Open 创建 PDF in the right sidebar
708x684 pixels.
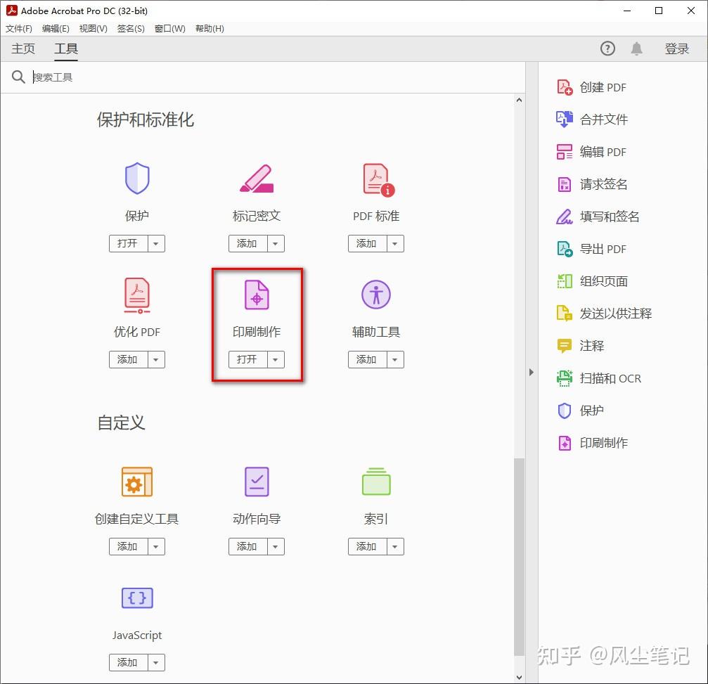coord(592,87)
